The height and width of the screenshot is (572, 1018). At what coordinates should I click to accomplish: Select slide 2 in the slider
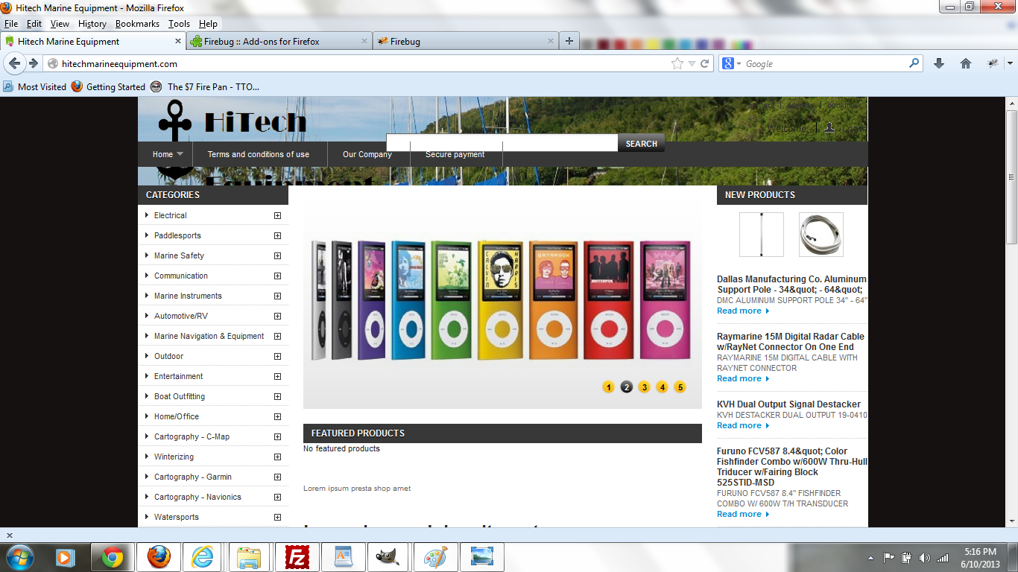click(x=626, y=387)
